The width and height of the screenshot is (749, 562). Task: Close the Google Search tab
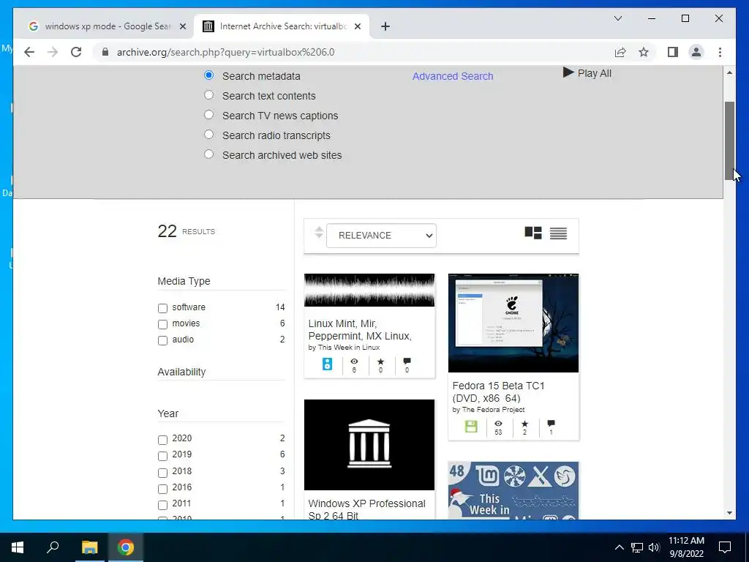tap(182, 26)
